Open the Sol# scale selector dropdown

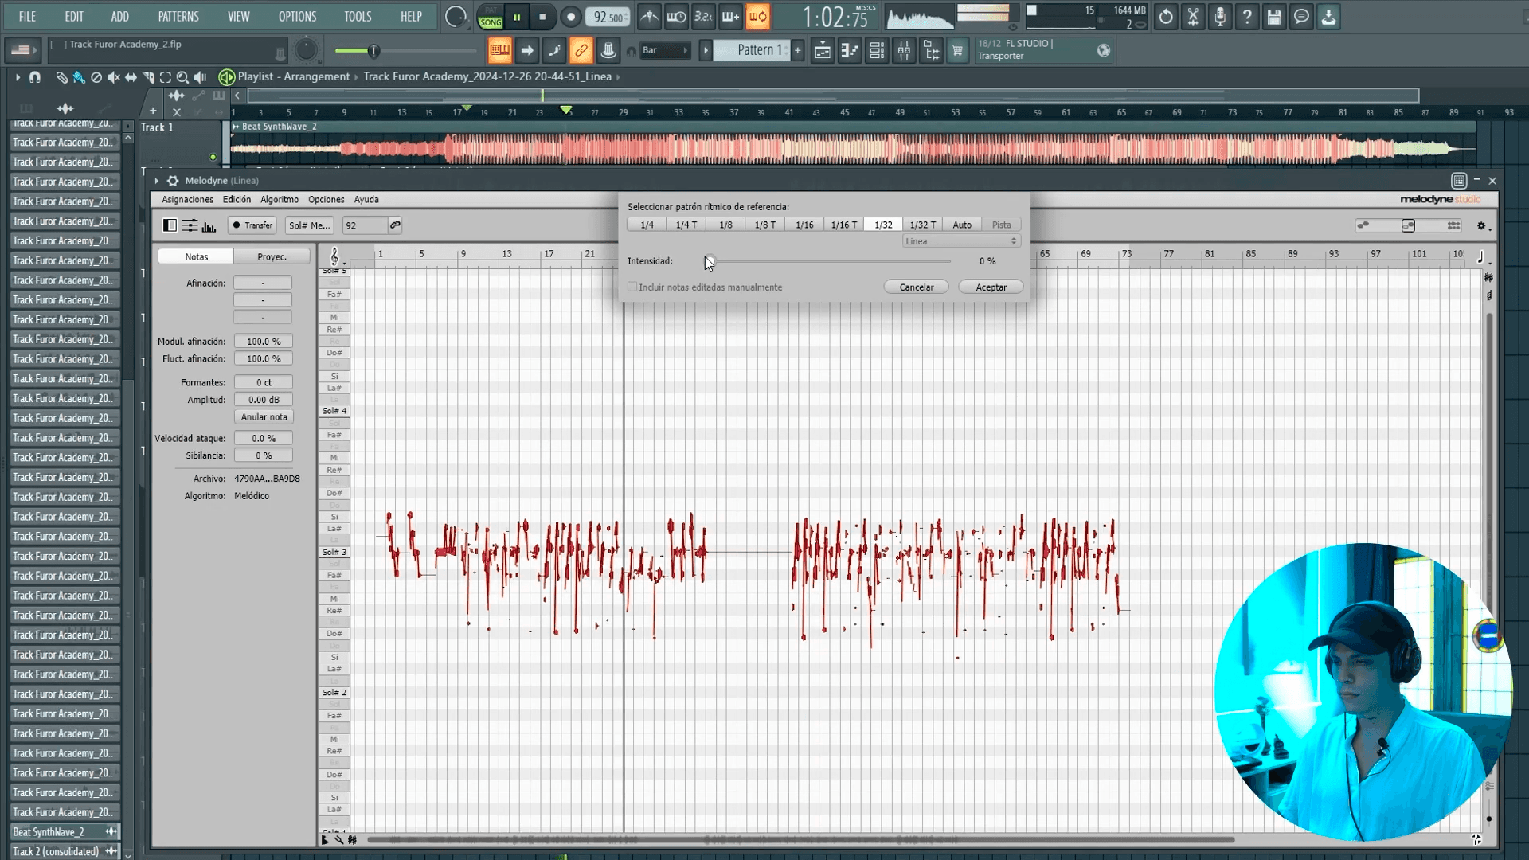[x=309, y=226]
